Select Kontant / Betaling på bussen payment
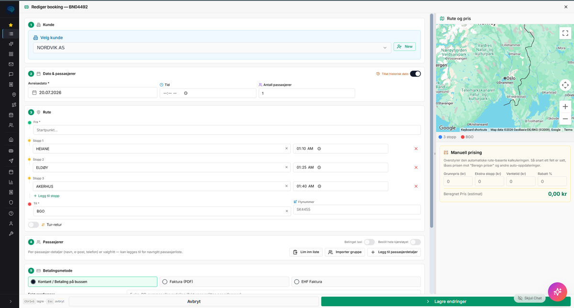 click(92, 282)
